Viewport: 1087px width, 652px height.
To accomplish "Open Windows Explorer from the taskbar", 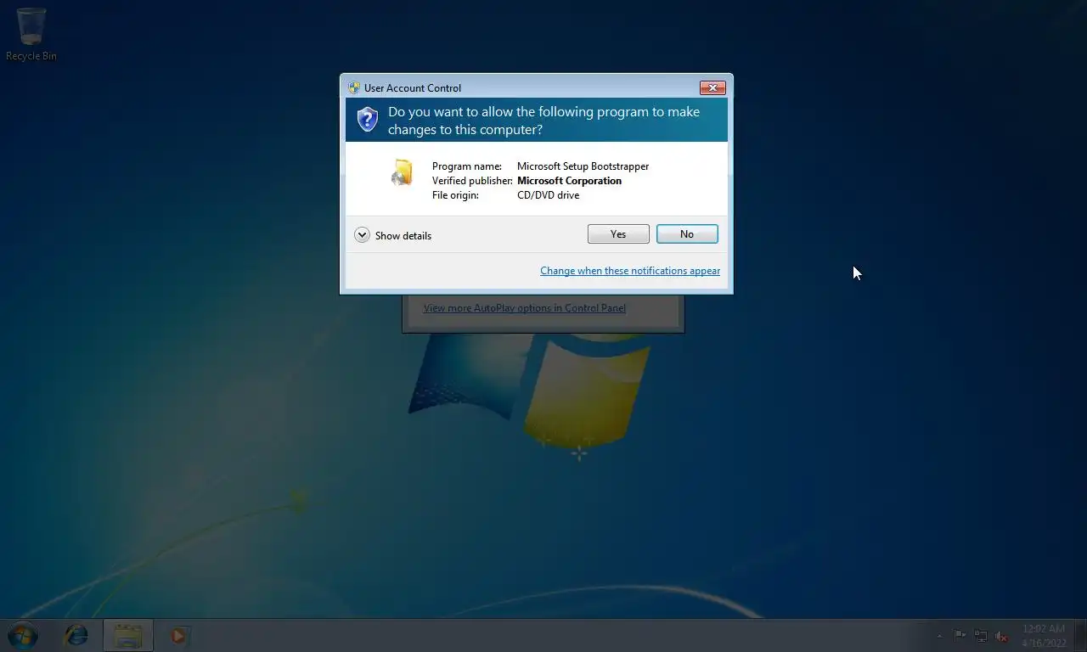I will pos(128,635).
